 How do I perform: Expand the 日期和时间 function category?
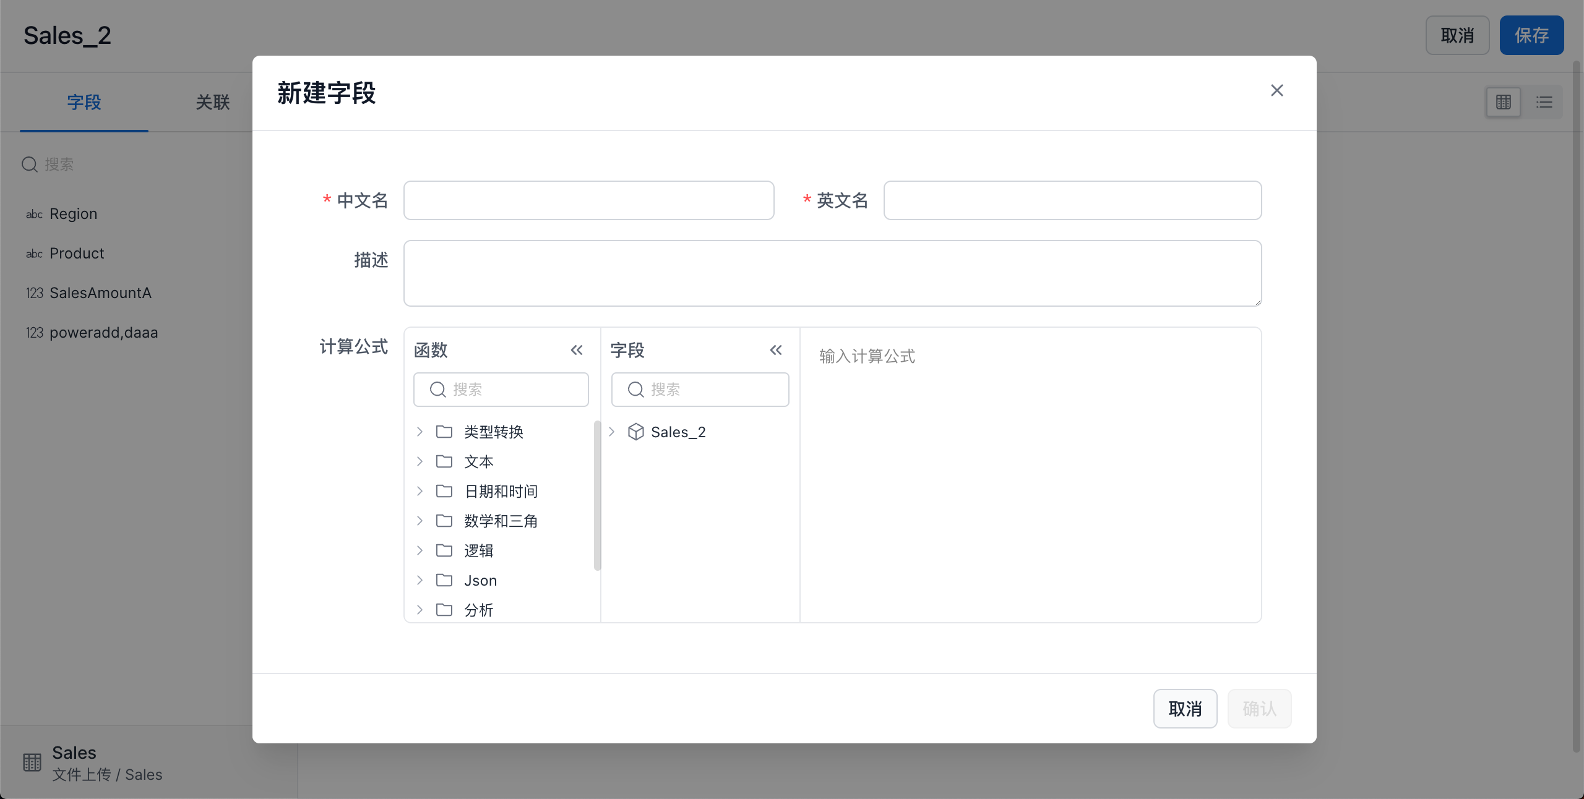[420, 491]
